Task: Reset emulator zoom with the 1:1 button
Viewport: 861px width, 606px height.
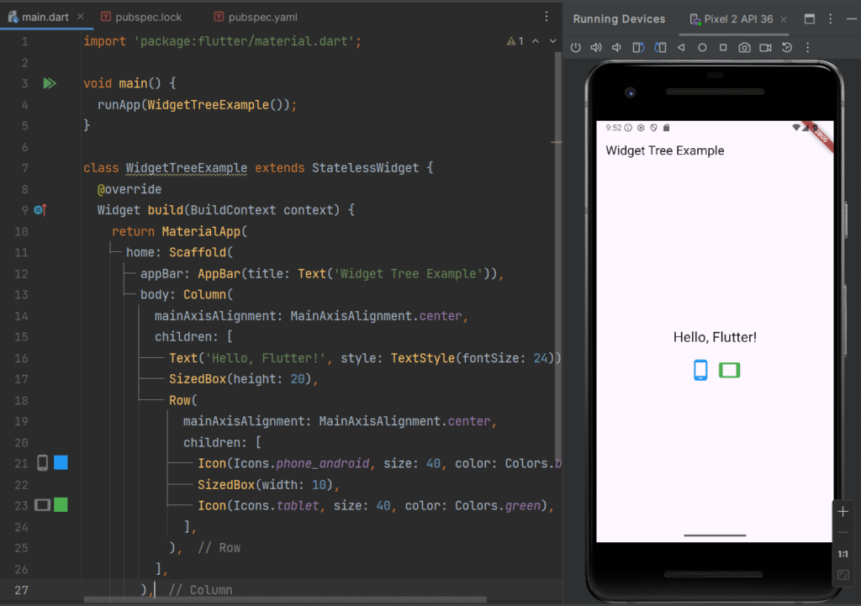Action: pos(843,555)
